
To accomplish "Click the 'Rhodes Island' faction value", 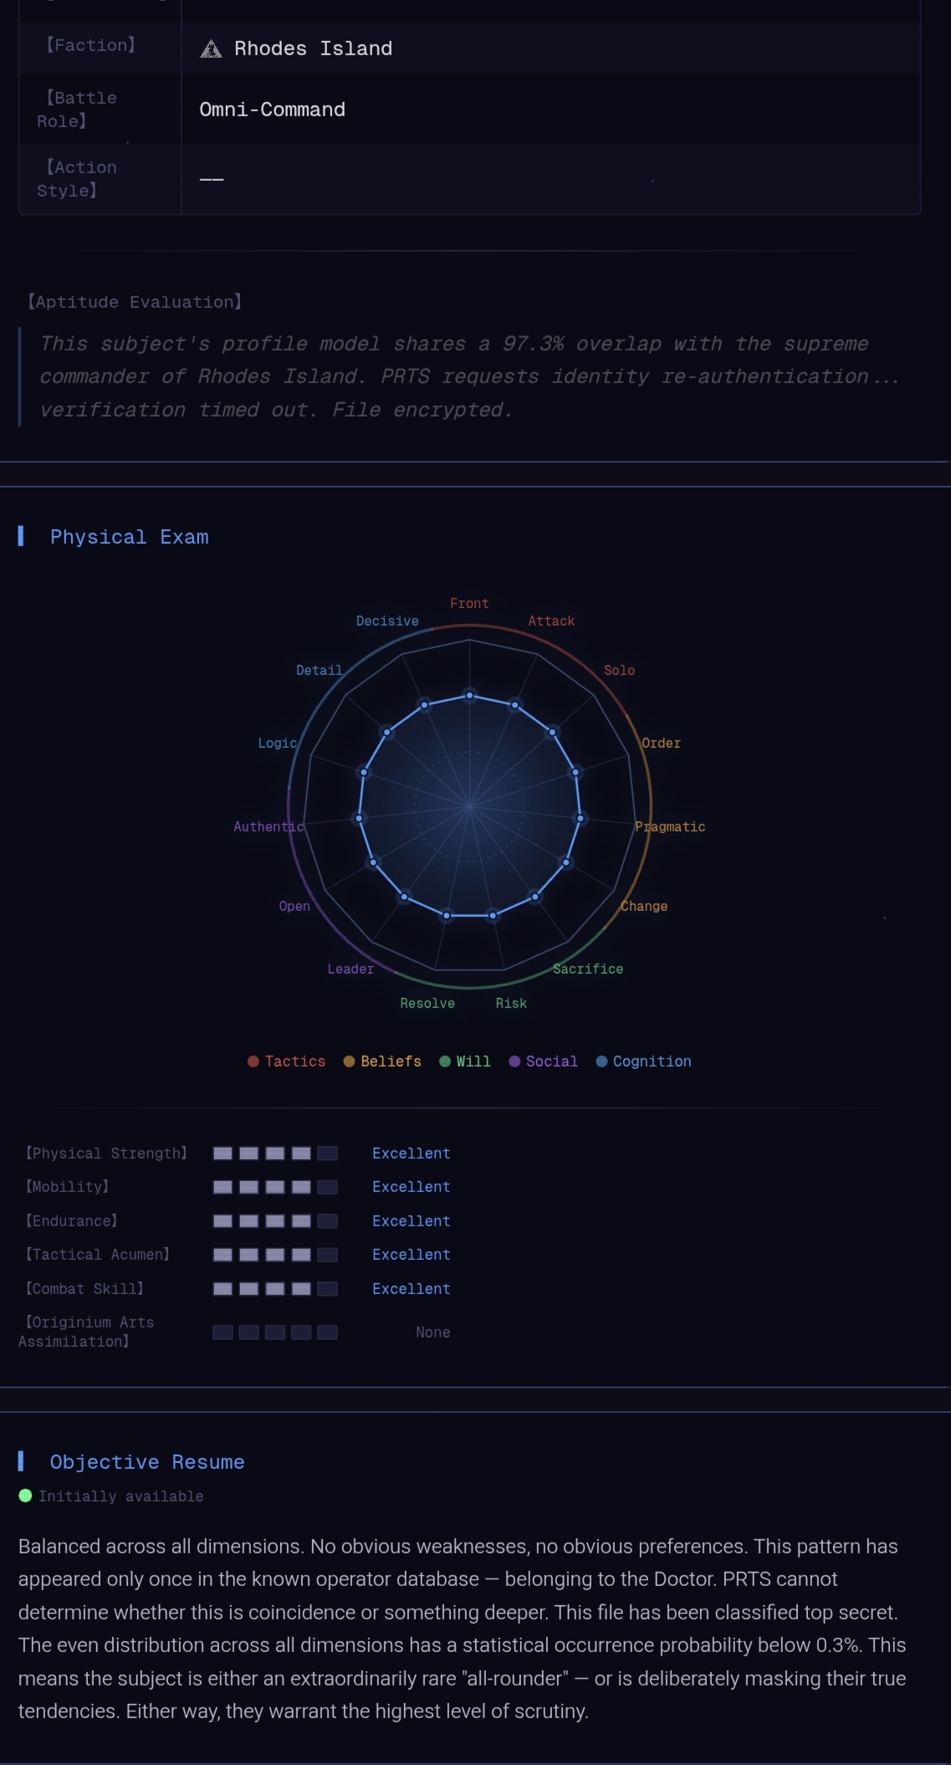I will point(313,49).
